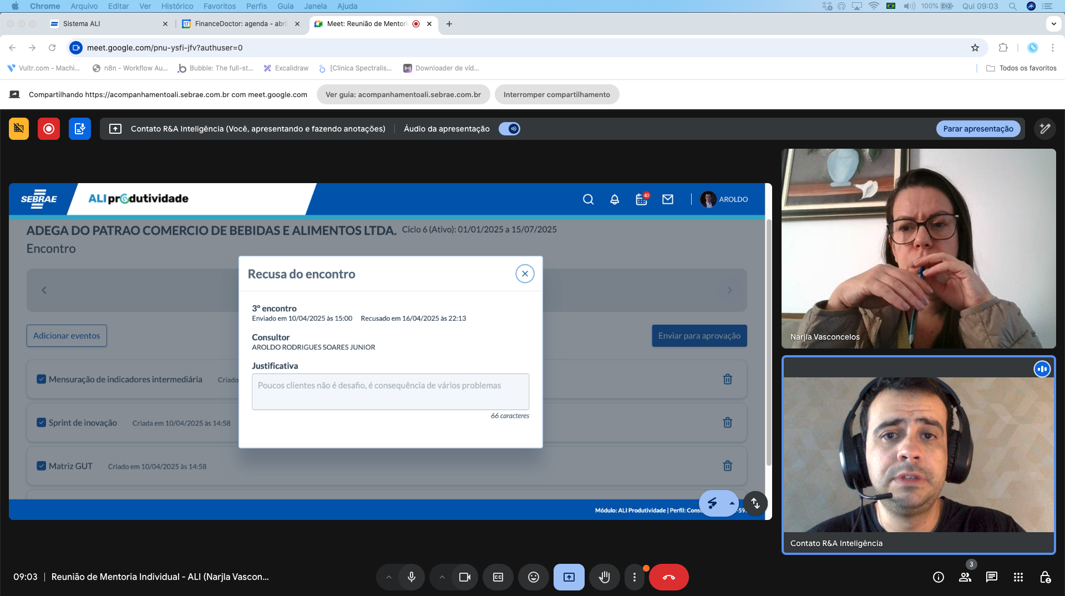Open macOS Spotlight search
Viewport: 1065px width, 596px height.
pos(1013,6)
